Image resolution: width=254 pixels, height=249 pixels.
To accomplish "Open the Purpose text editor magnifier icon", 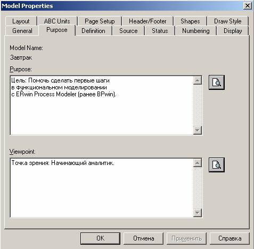I will (x=217, y=82).
